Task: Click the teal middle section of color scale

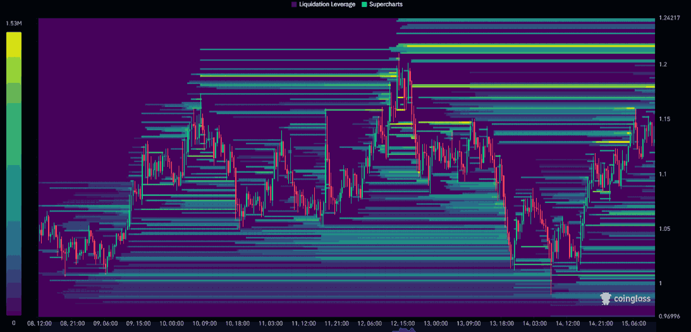Action: [13, 183]
